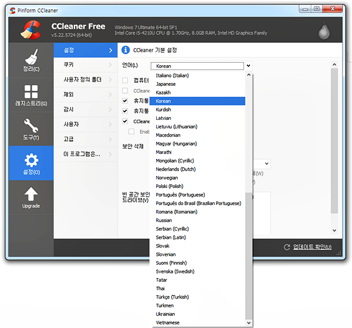The image size is (352, 328).
Task: Choose Latvian from the language list
Action: tap(197, 118)
